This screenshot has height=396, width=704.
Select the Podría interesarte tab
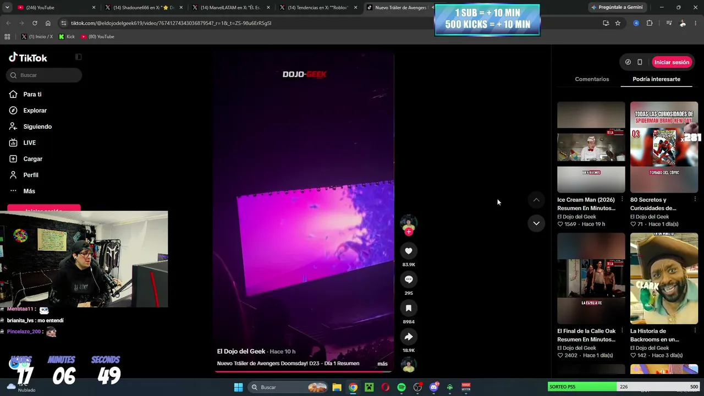pyautogui.click(x=656, y=79)
